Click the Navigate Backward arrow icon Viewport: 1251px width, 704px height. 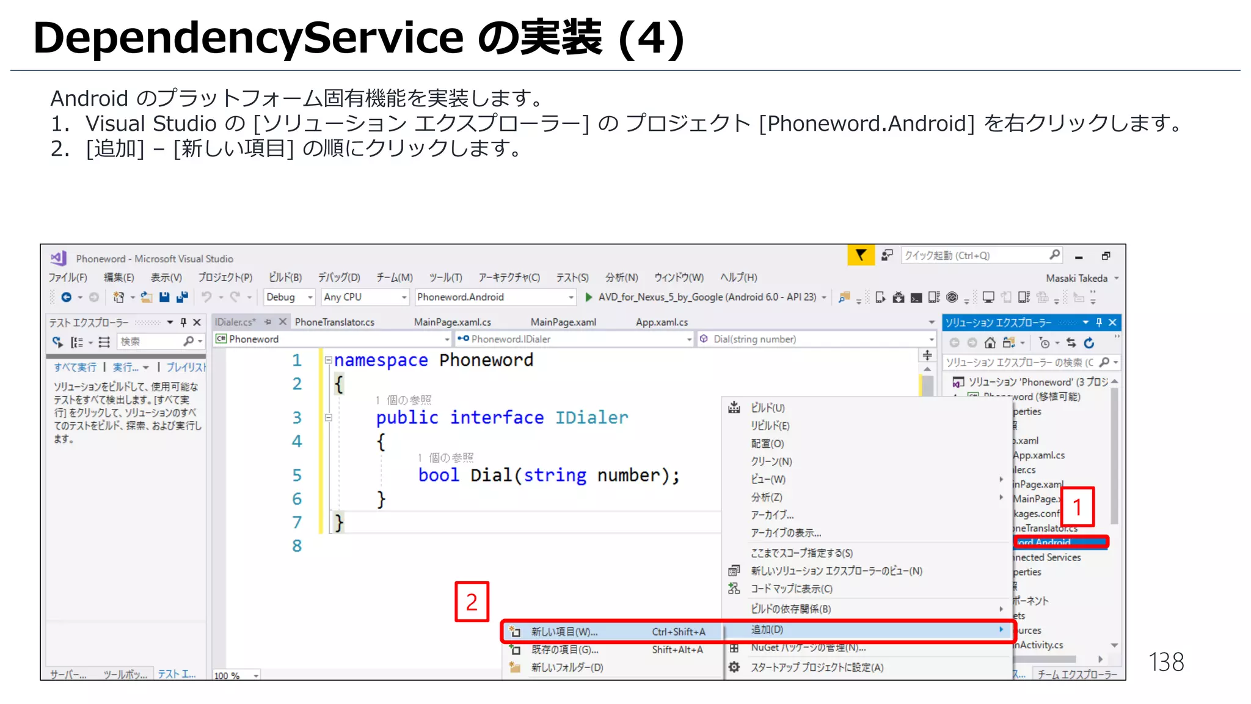pyautogui.click(x=67, y=297)
